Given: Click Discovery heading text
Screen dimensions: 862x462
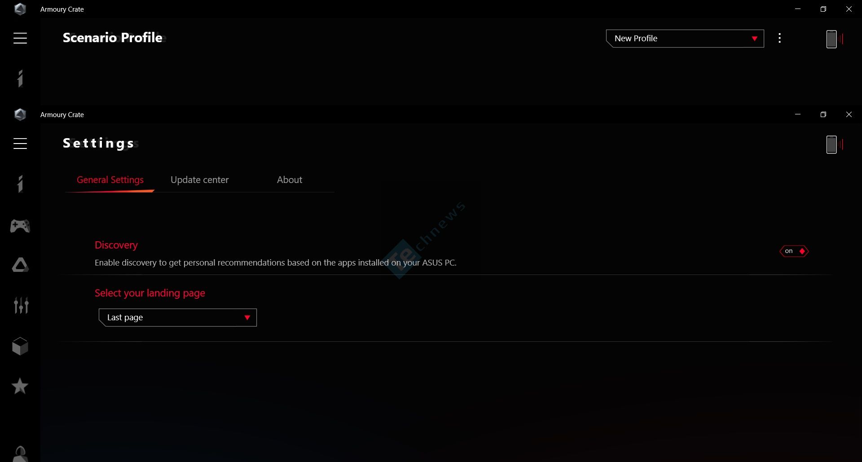Looking at the screenshot, I should (x=116, y=245).
